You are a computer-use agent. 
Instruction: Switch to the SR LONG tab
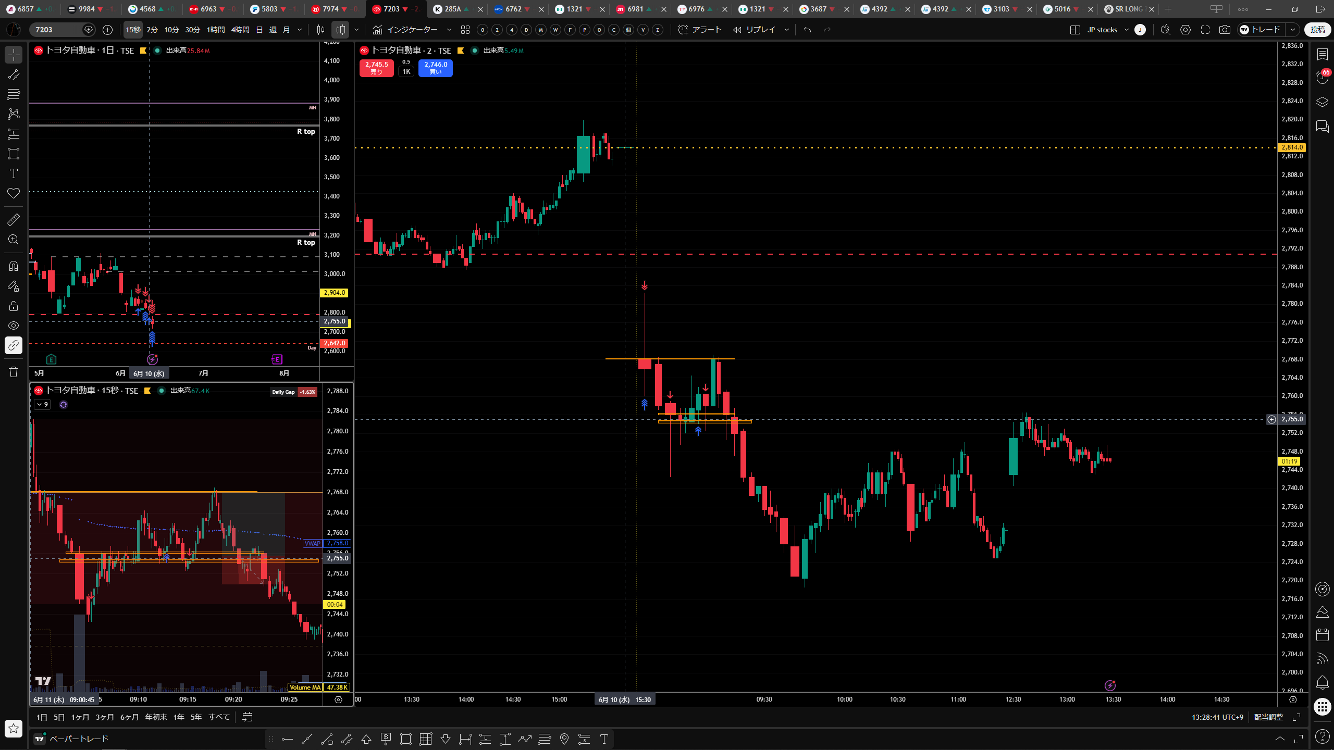[1129, 9]
